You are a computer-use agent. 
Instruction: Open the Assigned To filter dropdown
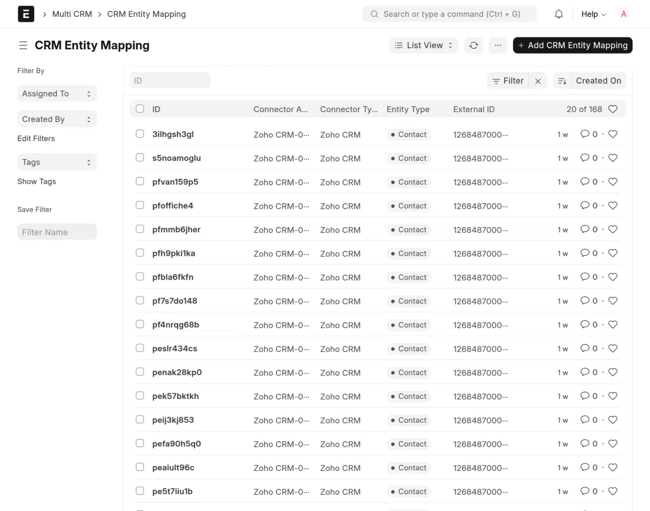pos(57,94)
